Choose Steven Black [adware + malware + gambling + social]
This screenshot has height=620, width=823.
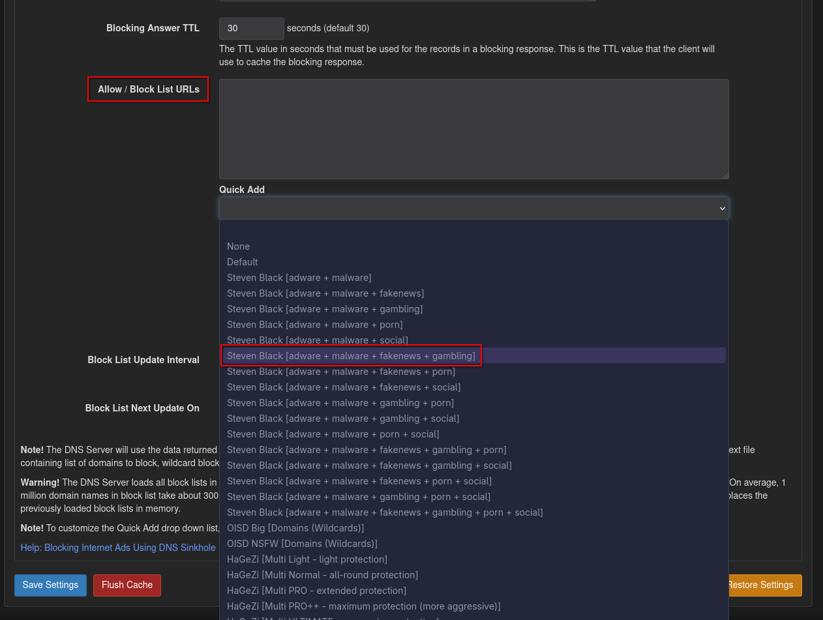[x=474, y=419]
